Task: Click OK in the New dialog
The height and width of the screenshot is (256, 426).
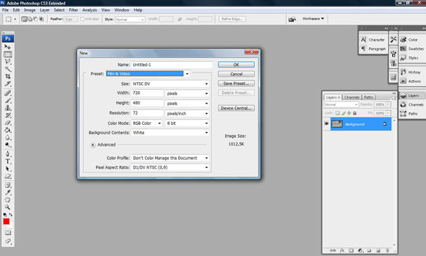Action: pyautogui.click(x=236, y=64)
